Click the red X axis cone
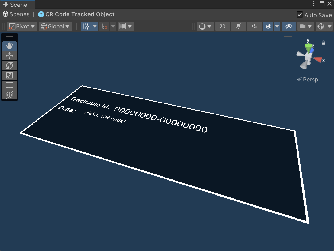This screenshot has width=334, height=251. point(317,60)
